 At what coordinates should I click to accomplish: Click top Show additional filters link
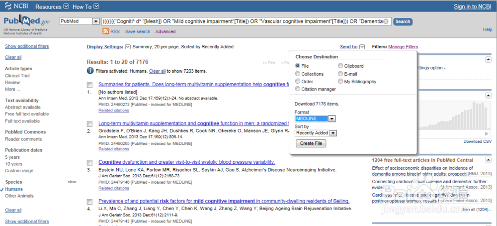tap(27, 46)
